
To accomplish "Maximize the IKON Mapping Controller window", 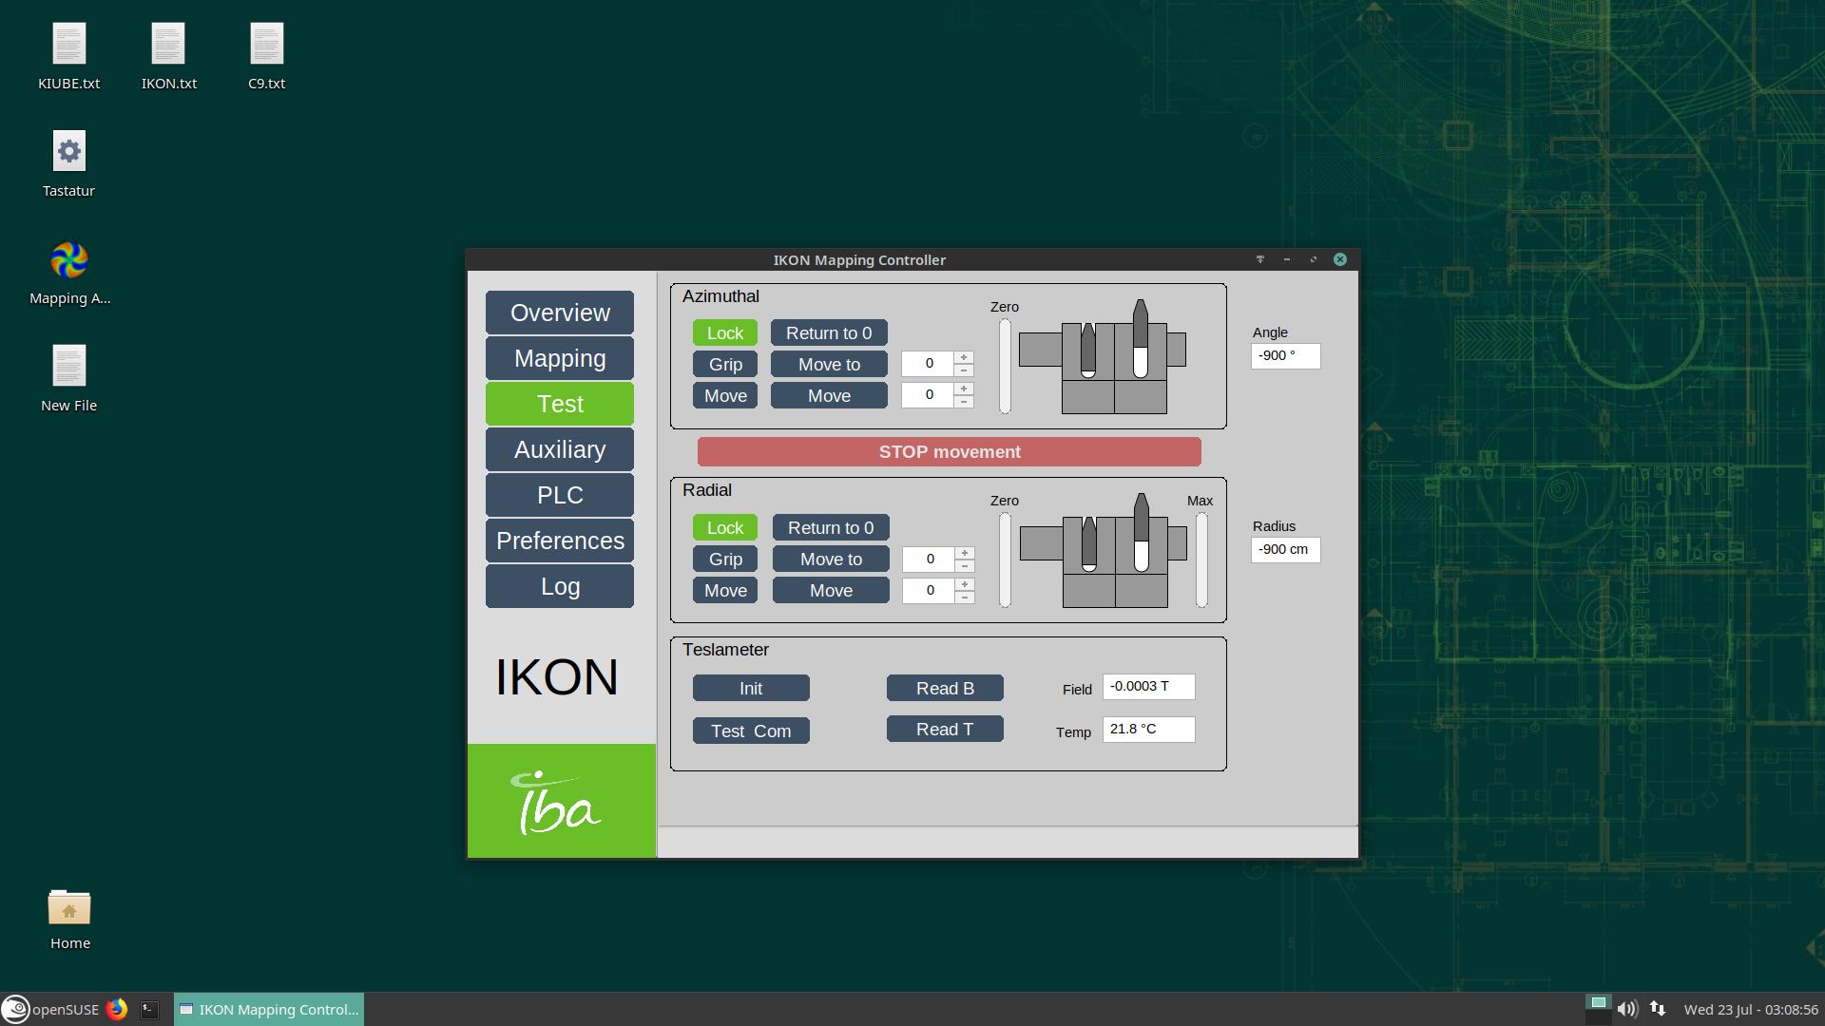I will click(x=1314, y=259).
